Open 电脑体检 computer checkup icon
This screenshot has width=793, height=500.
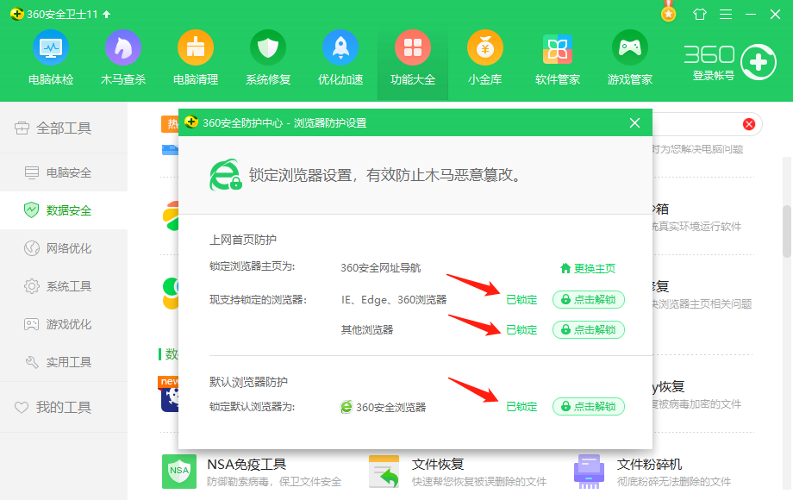51,47
